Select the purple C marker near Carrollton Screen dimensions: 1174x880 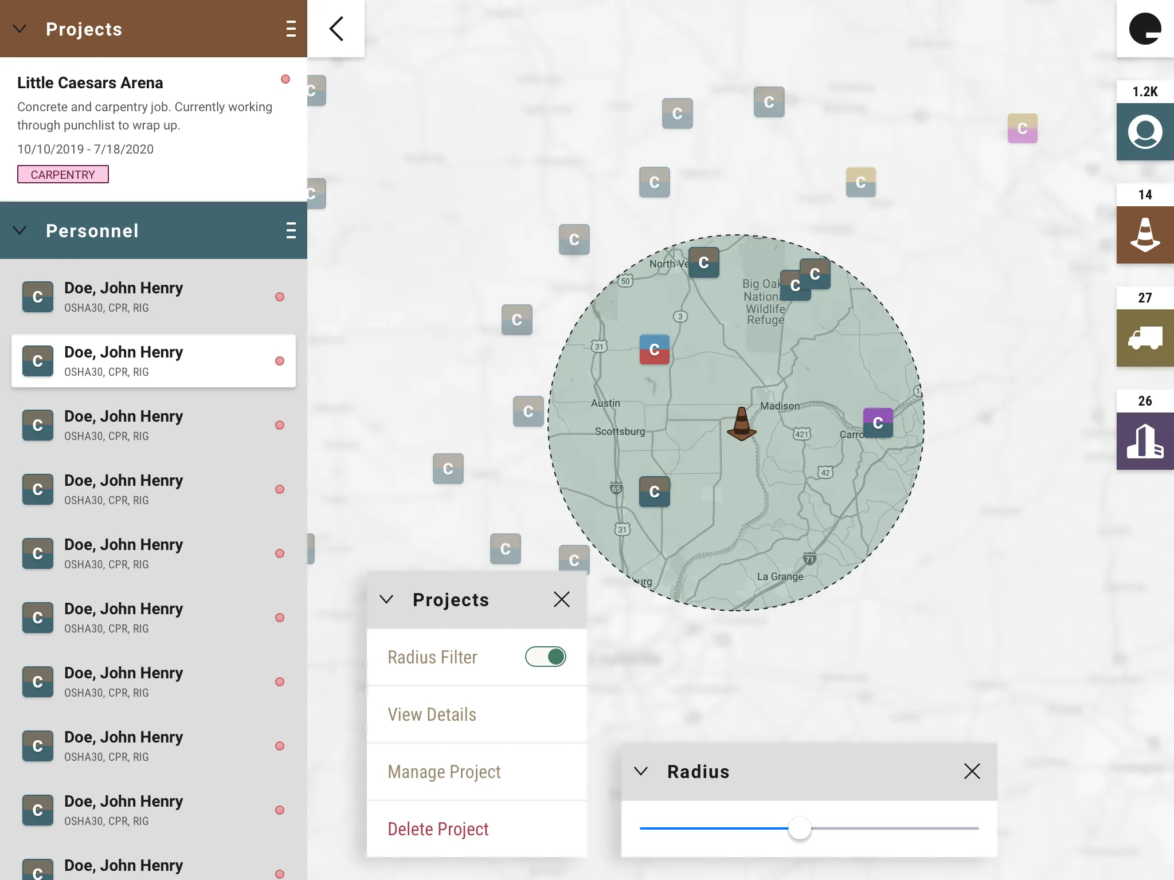point(878,423)
